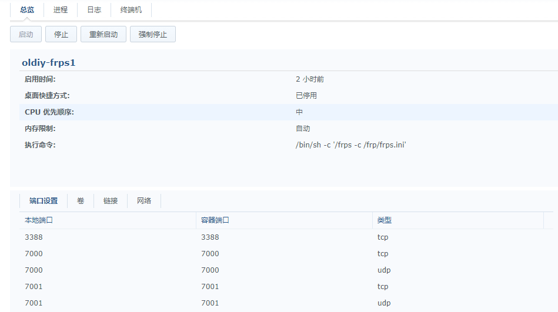Open the 进程 tab
This screenshot has height=312, width=558.
(x=61, y=10)
